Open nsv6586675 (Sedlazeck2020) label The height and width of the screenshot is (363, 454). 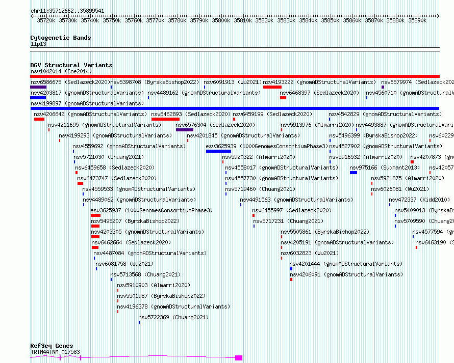click(70, 82)
